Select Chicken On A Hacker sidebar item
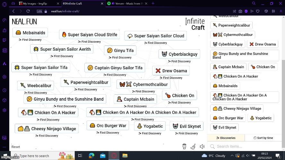The height and width of the screenshot is (160, 285). point(235,76)
